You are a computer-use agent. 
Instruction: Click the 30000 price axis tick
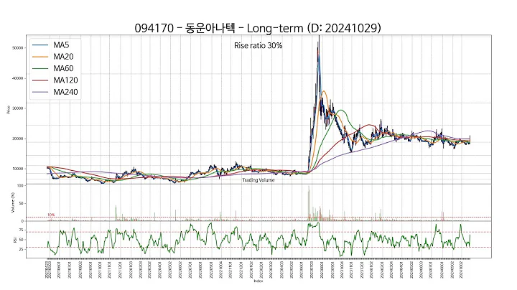click(x=18, y=108)
